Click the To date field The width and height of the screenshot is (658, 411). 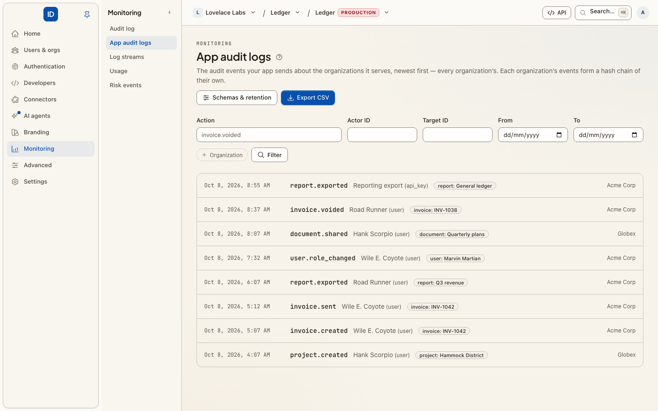(x=608, y=135)
